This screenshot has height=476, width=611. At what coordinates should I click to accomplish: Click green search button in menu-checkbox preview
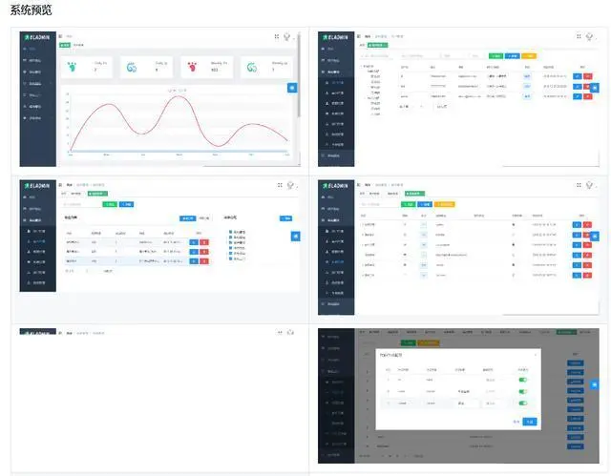pyautogui.click(x=110, y=204)
